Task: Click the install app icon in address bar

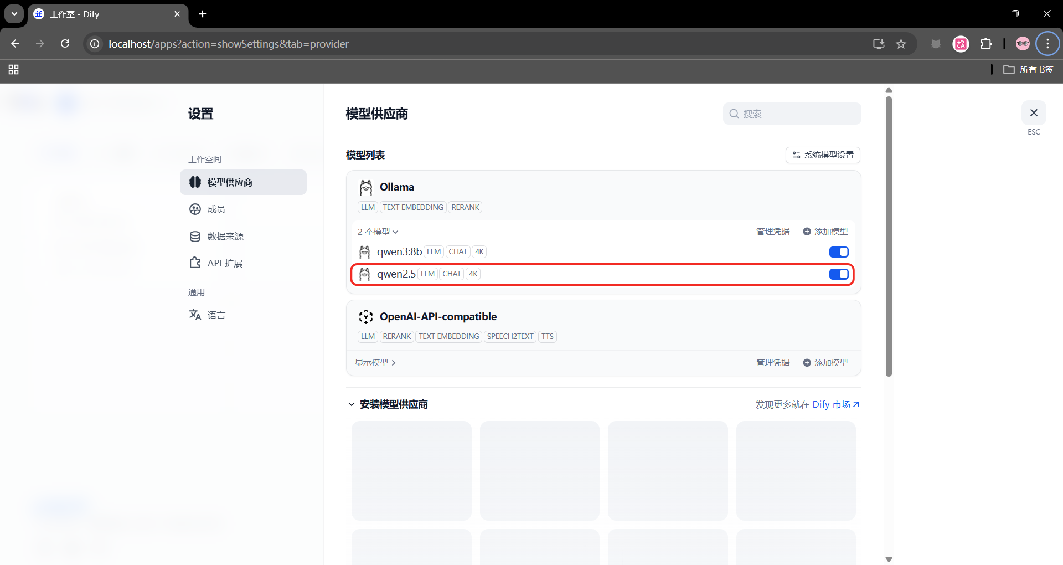Action: (x=879, y=44)
